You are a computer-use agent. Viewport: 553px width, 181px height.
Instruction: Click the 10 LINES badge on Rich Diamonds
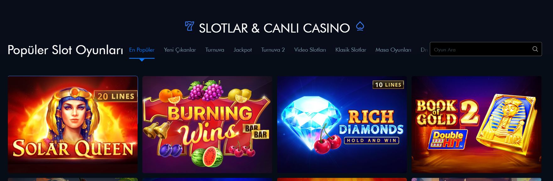(x=388, y=85)
